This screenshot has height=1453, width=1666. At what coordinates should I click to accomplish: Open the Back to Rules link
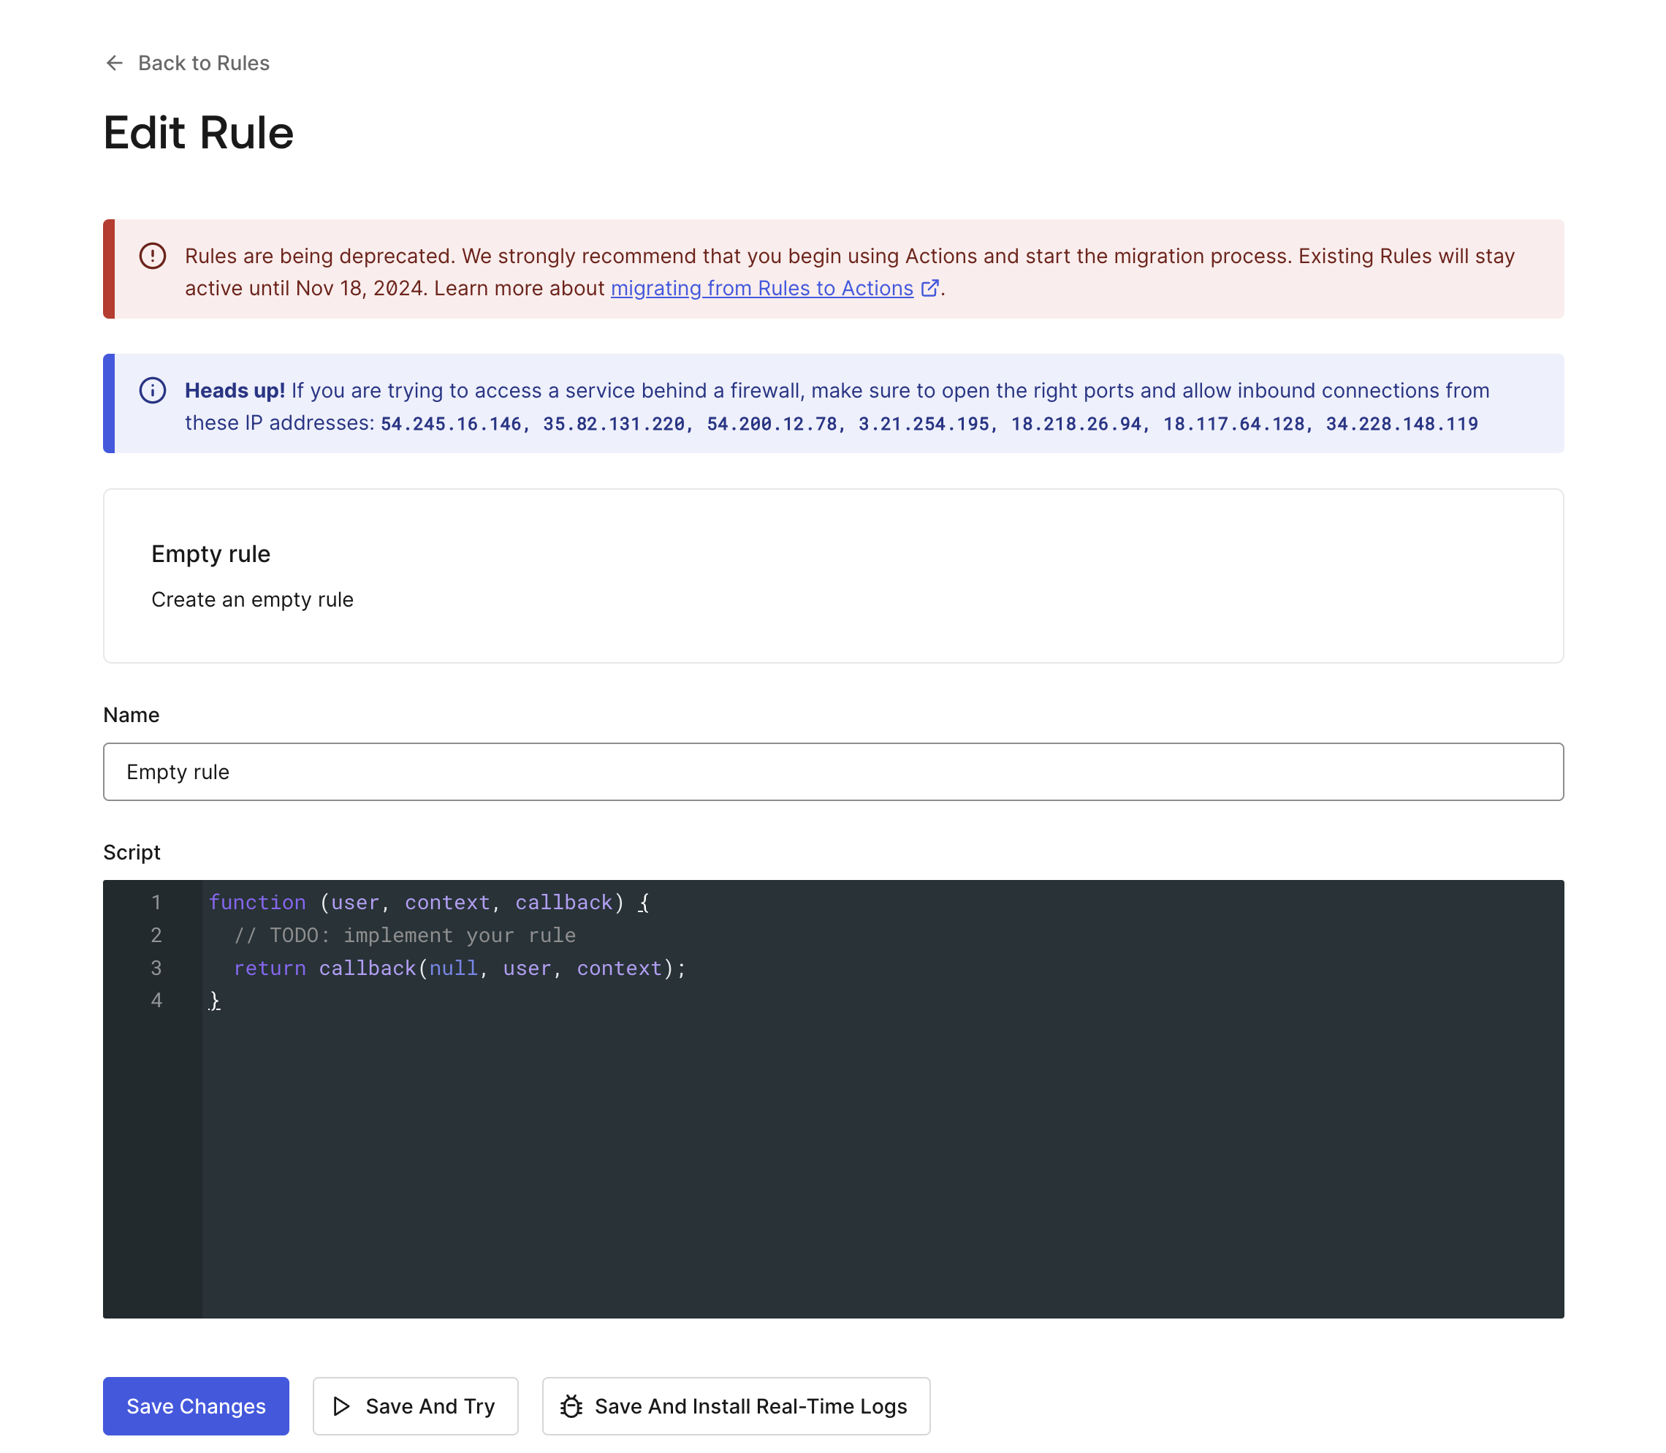tap(203, 64)
